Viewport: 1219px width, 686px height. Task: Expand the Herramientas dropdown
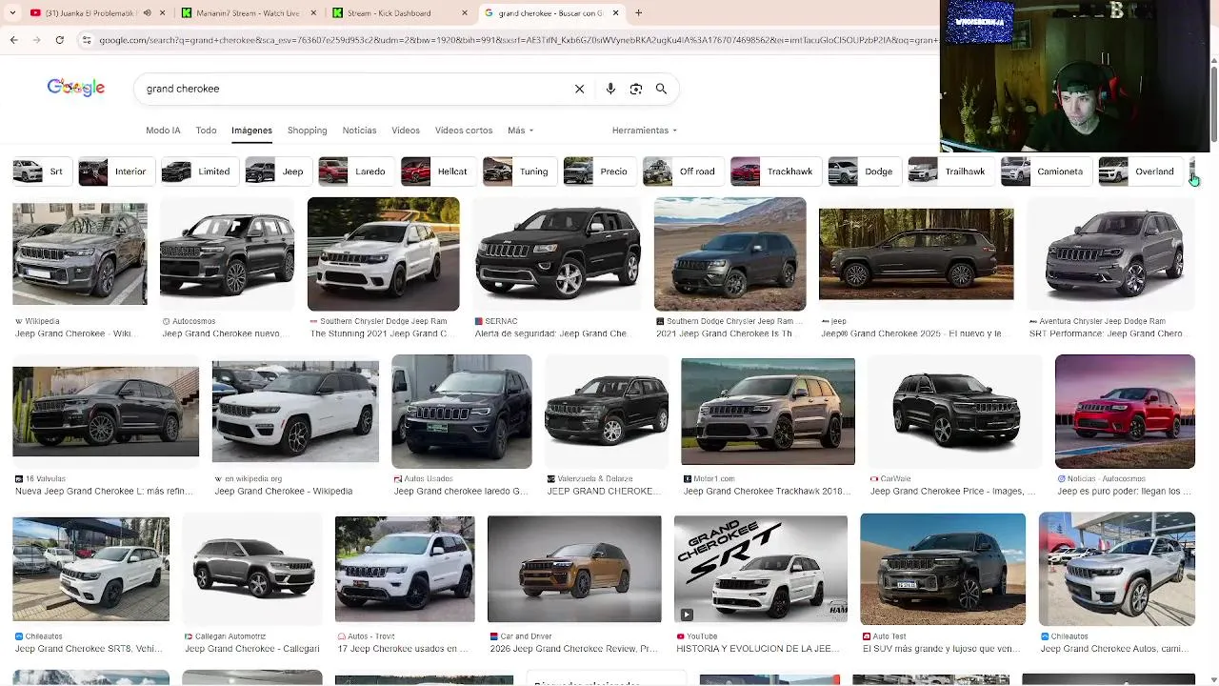pos(644,131)
